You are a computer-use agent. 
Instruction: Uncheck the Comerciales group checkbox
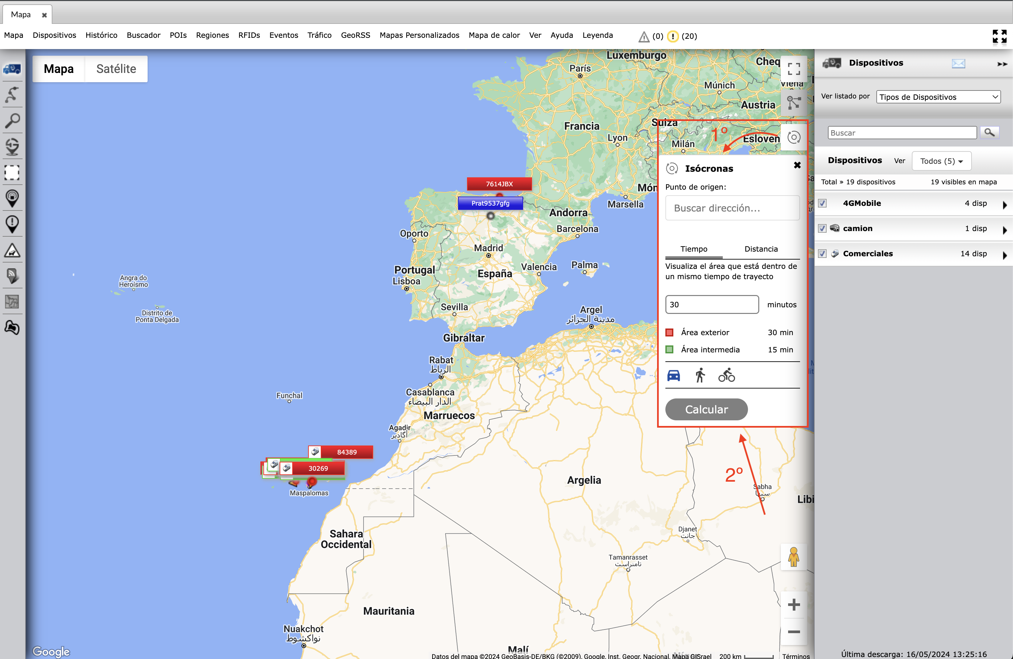(x=822, y=254)
